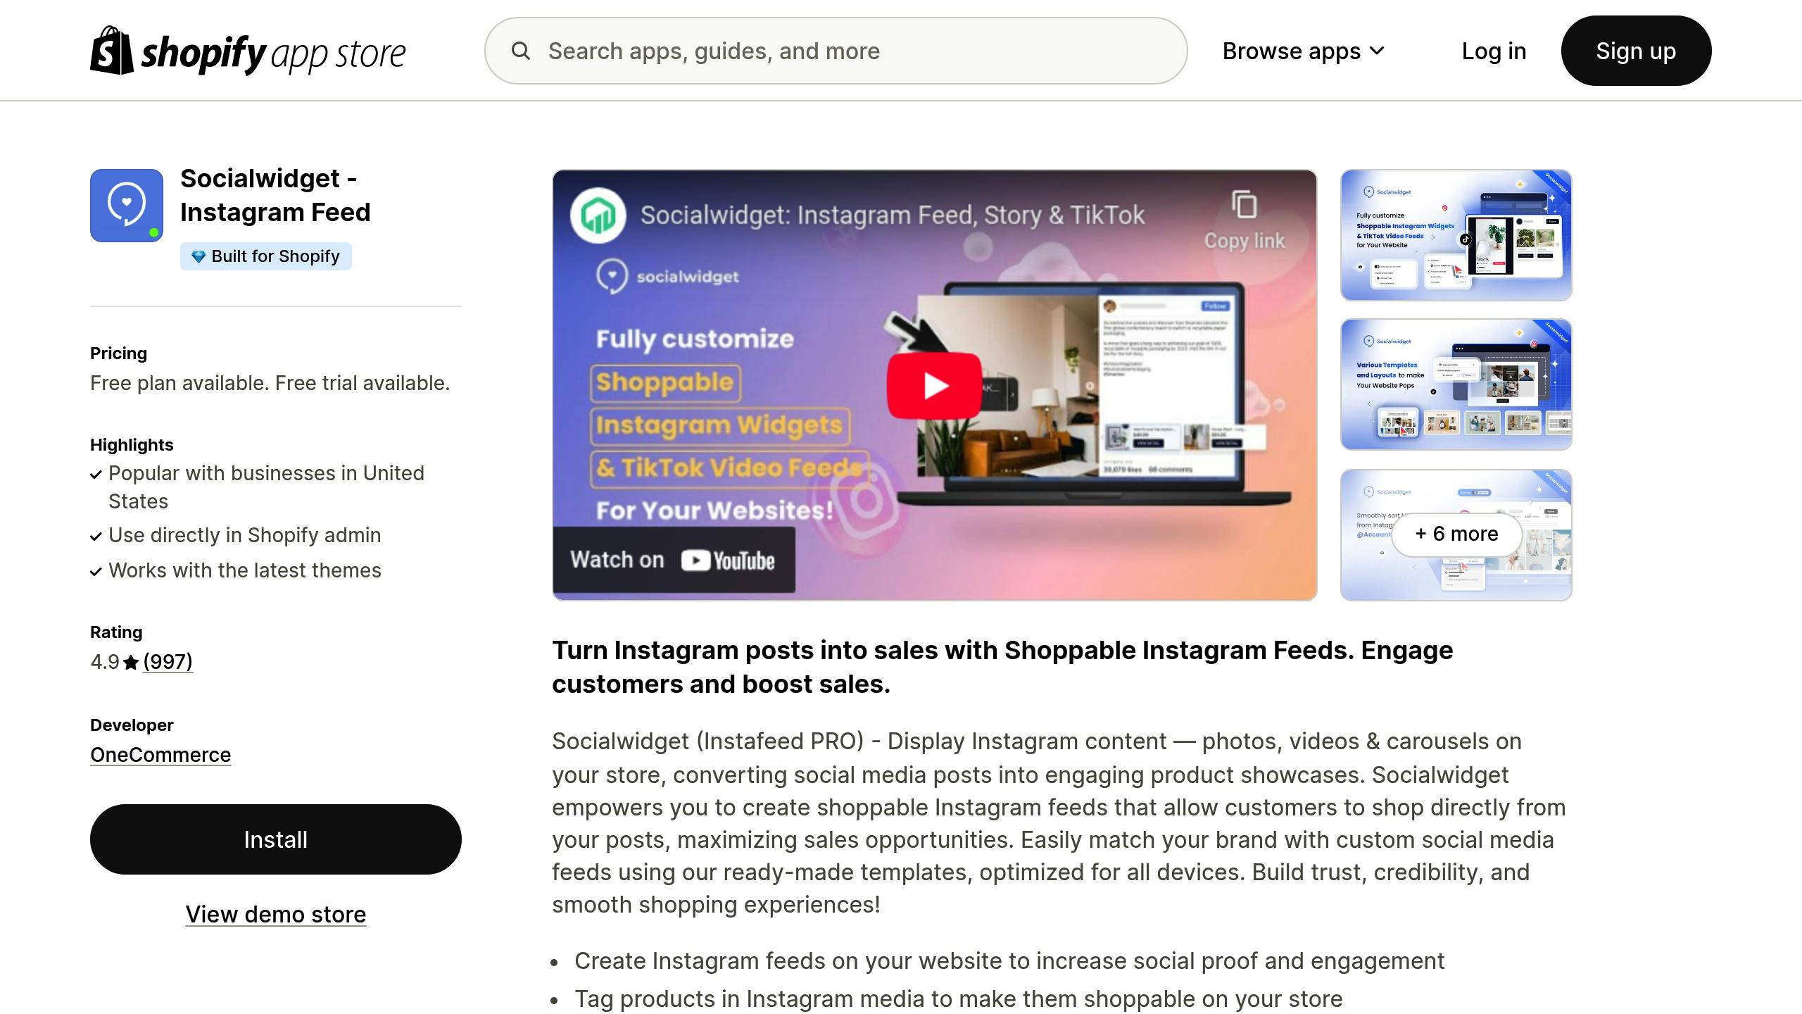Viewport: 1802px width, 1014px height.
Task: Click the Sign up button
Action: click(x=1636, y=51)
